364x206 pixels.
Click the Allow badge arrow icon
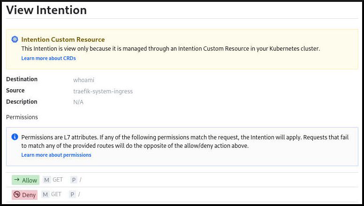tap(17, 180)
